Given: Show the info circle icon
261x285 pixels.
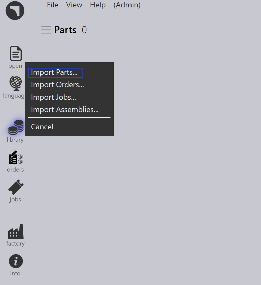Looking at the screenshot, I should click(x=16, y=261).
